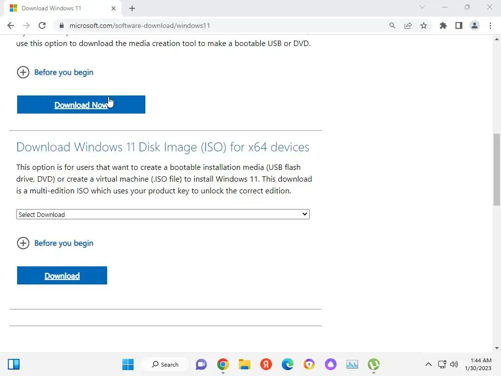Toggle the browser side panel
501x376 pixels.
pos(459,25)
